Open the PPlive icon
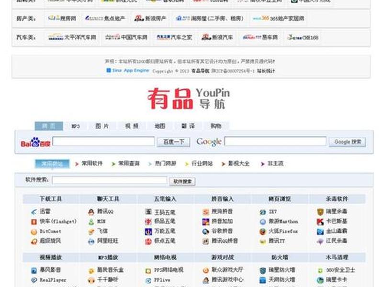 point(148,280)
